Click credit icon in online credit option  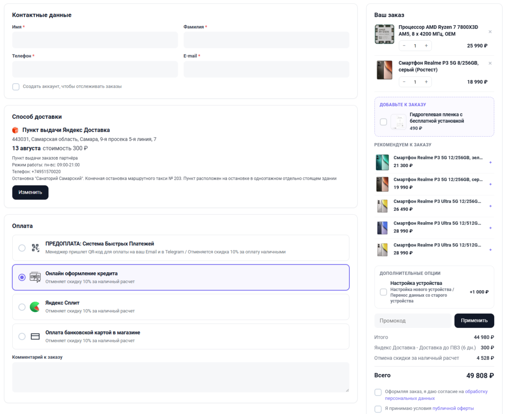click(x=35, y=277)
